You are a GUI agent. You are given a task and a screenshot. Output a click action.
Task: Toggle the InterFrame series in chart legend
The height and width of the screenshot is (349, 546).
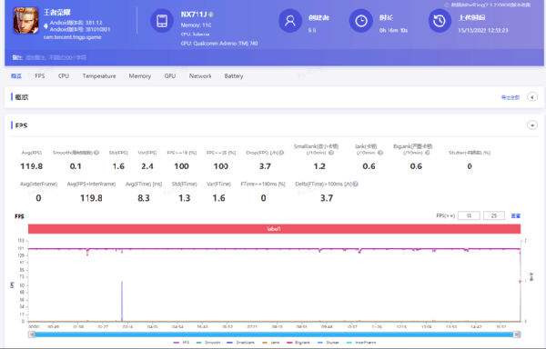tap(361, 343)
